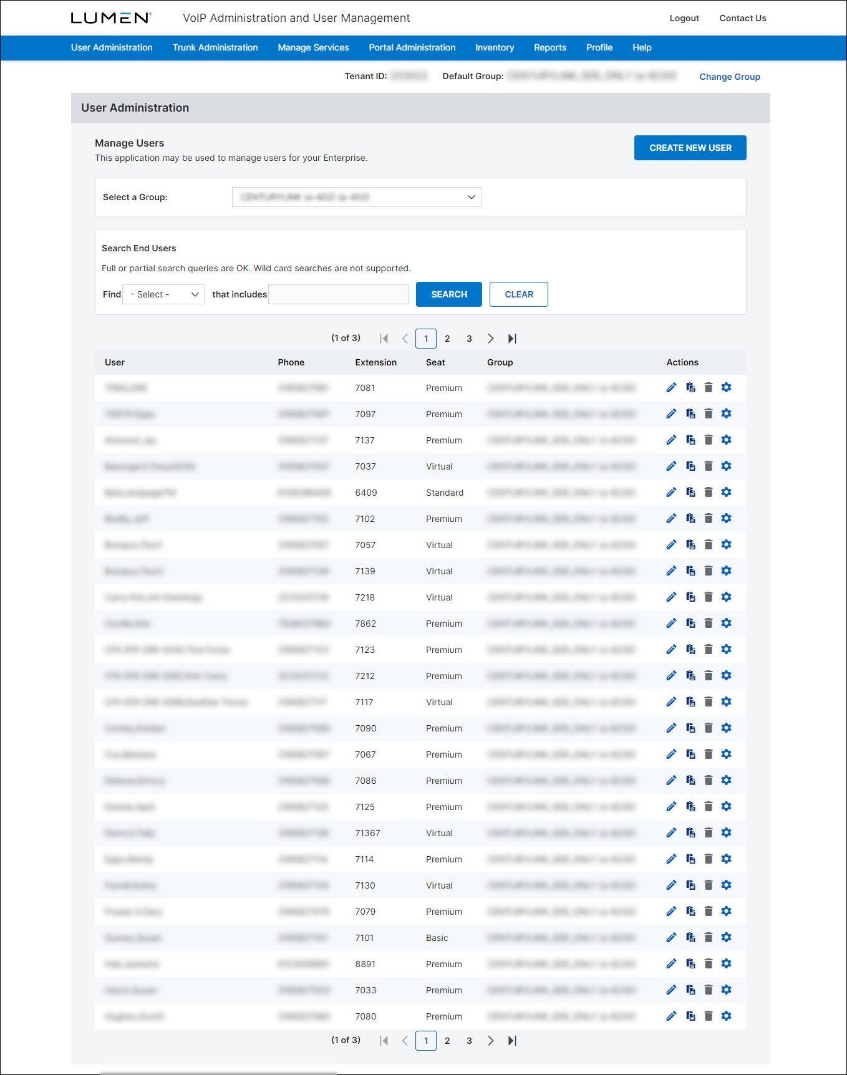The width and height of the screenshot is (847, 1075).
Task: Edit user with extension 7079
Action: (671, 912)
